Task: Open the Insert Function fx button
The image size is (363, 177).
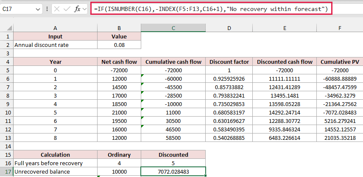Action: tap(77, 9)
